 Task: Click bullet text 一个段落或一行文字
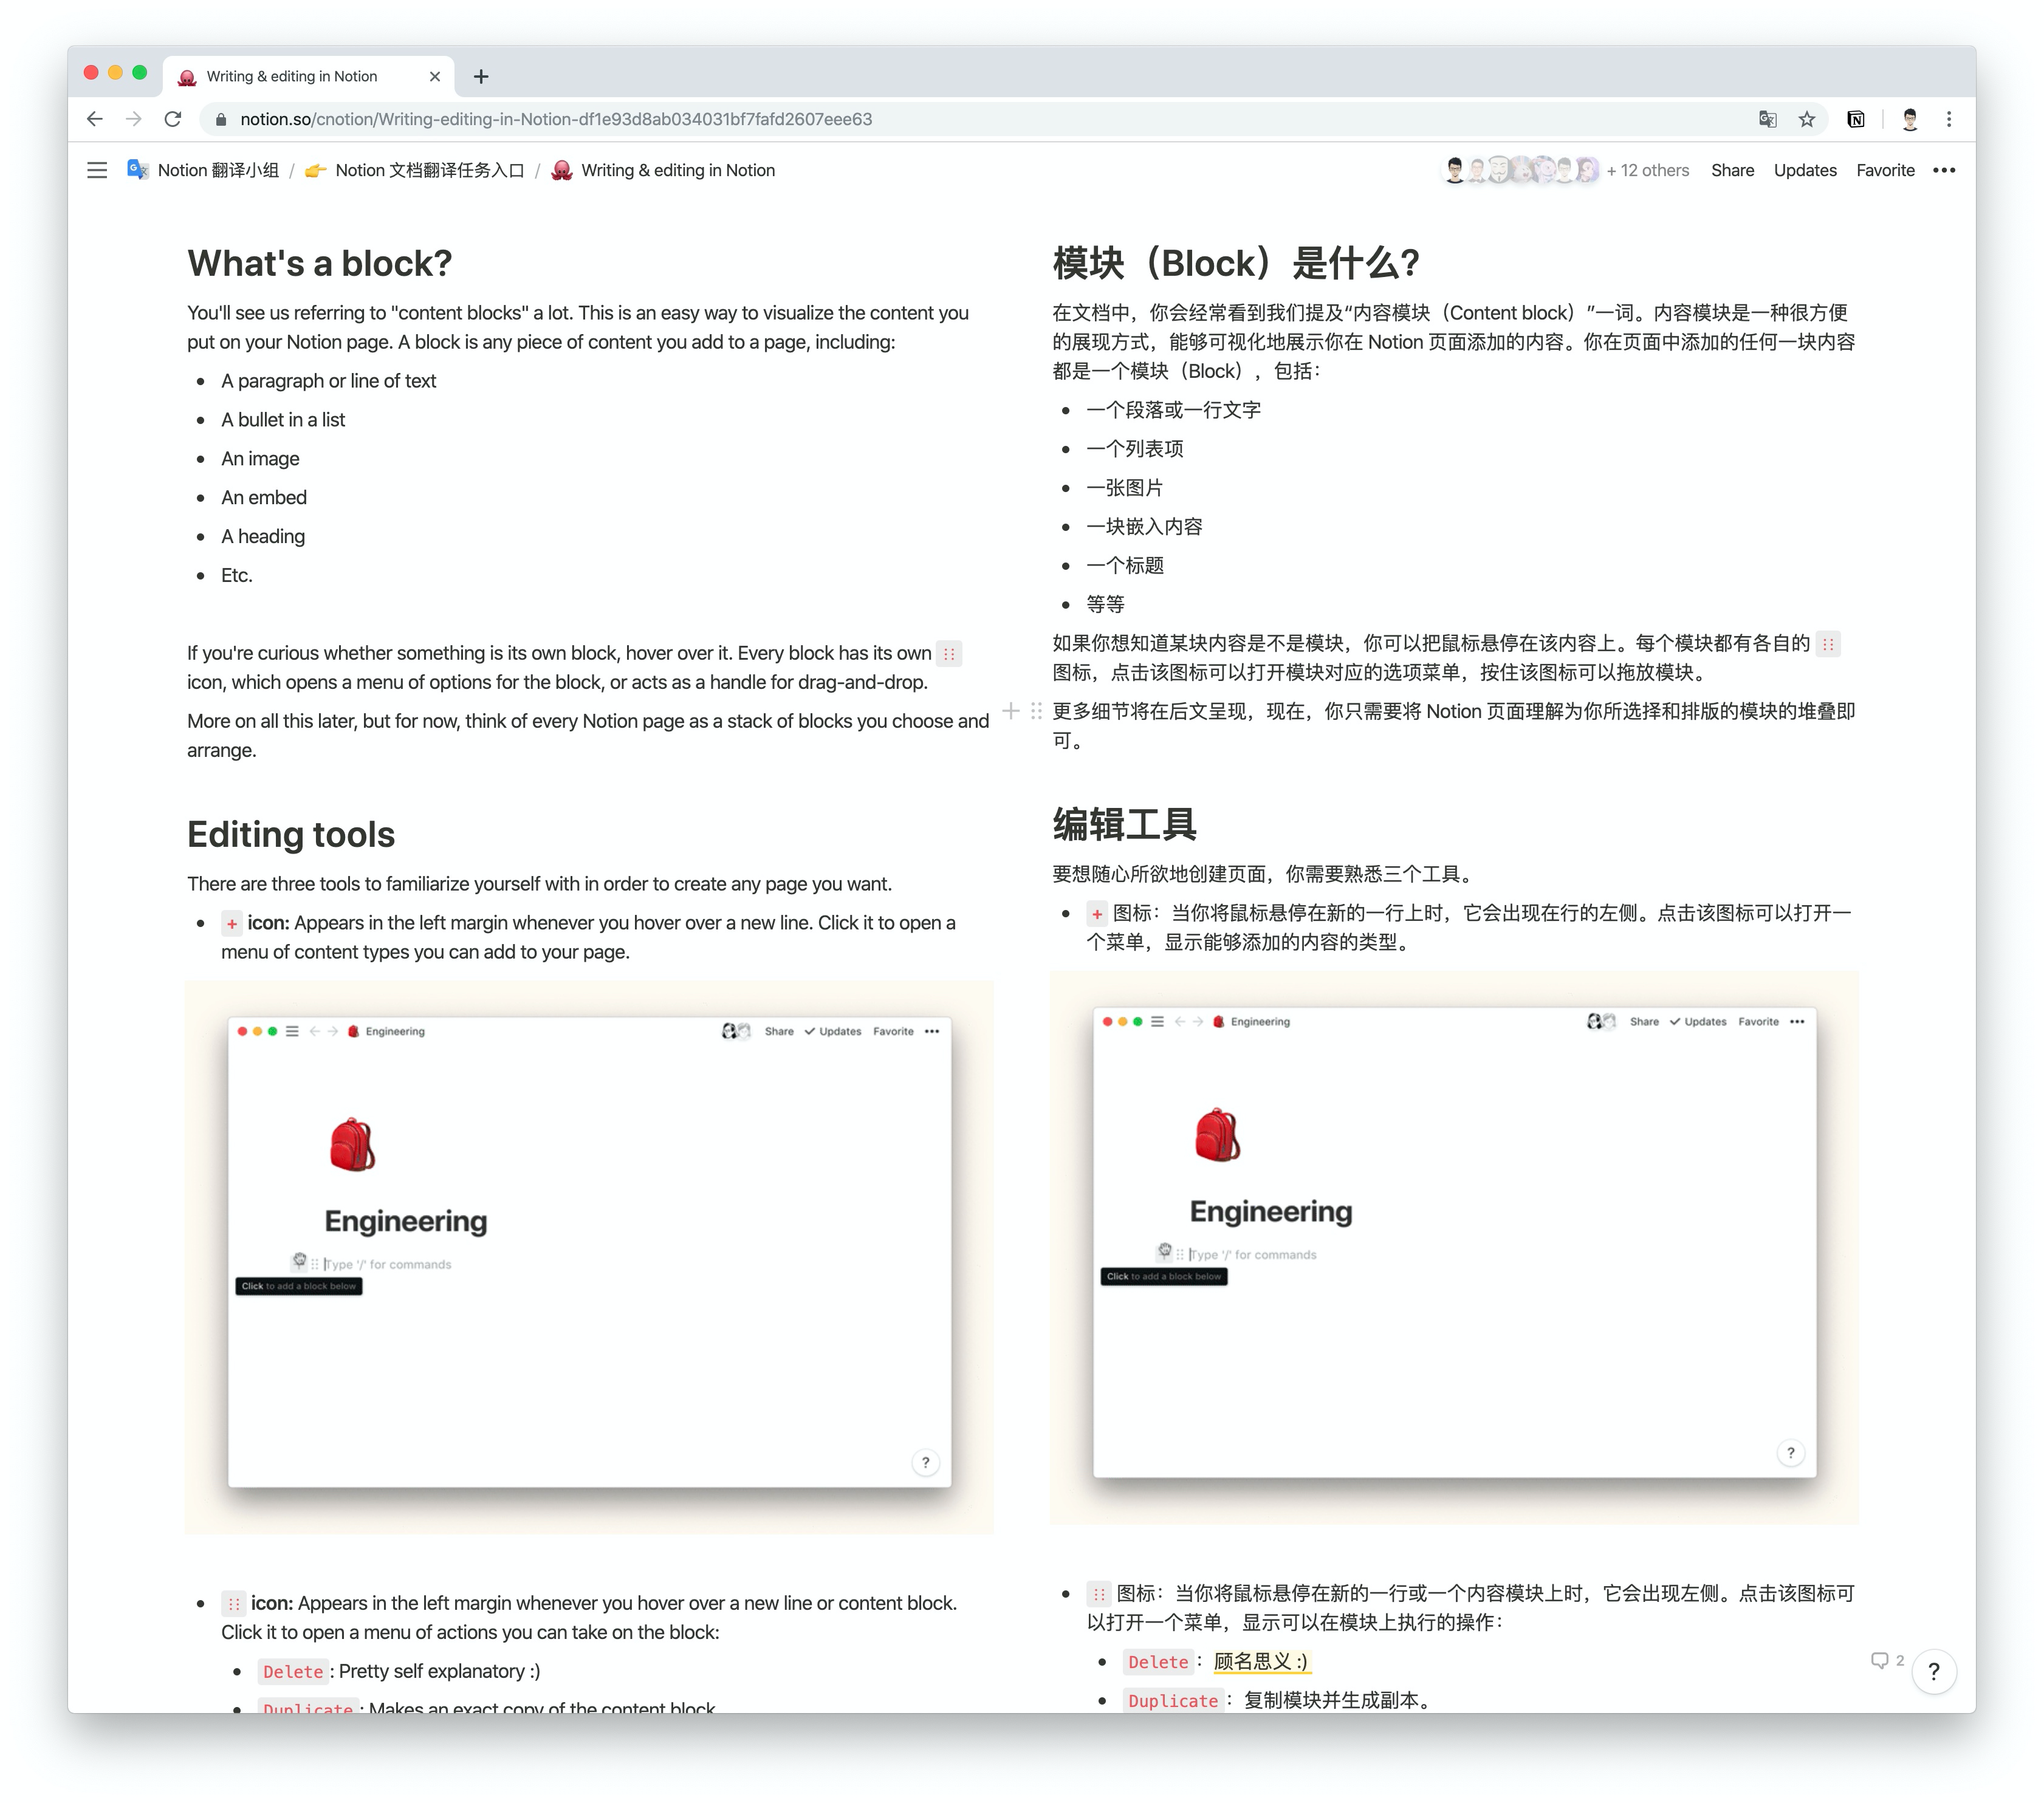1174,410
